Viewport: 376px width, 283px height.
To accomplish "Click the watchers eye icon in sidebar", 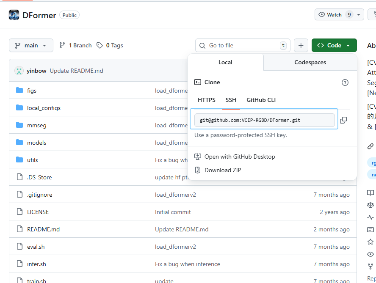I will (370, 254).
